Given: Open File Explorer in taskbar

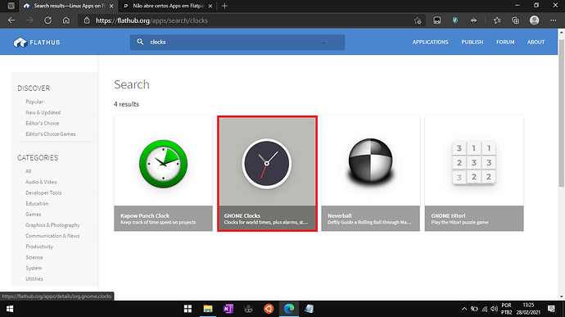Looking at the screenshot, I should [x=208, y=309].
